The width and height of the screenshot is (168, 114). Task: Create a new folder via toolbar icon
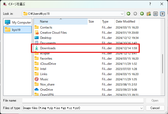[149, 14]
